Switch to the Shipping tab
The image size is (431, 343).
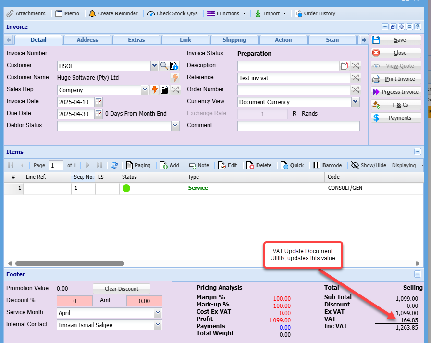tap(234, 40)
